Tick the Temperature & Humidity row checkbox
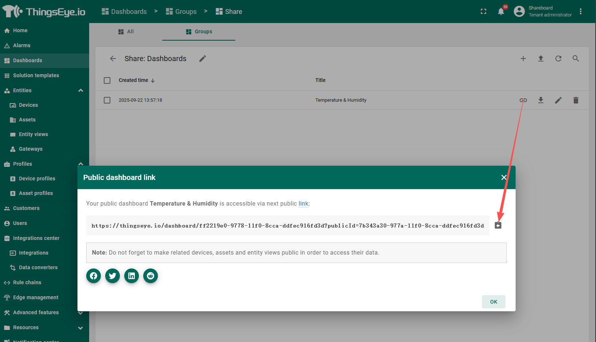The width and height of the screenshot is (596, 342). [x=107, y=100]
